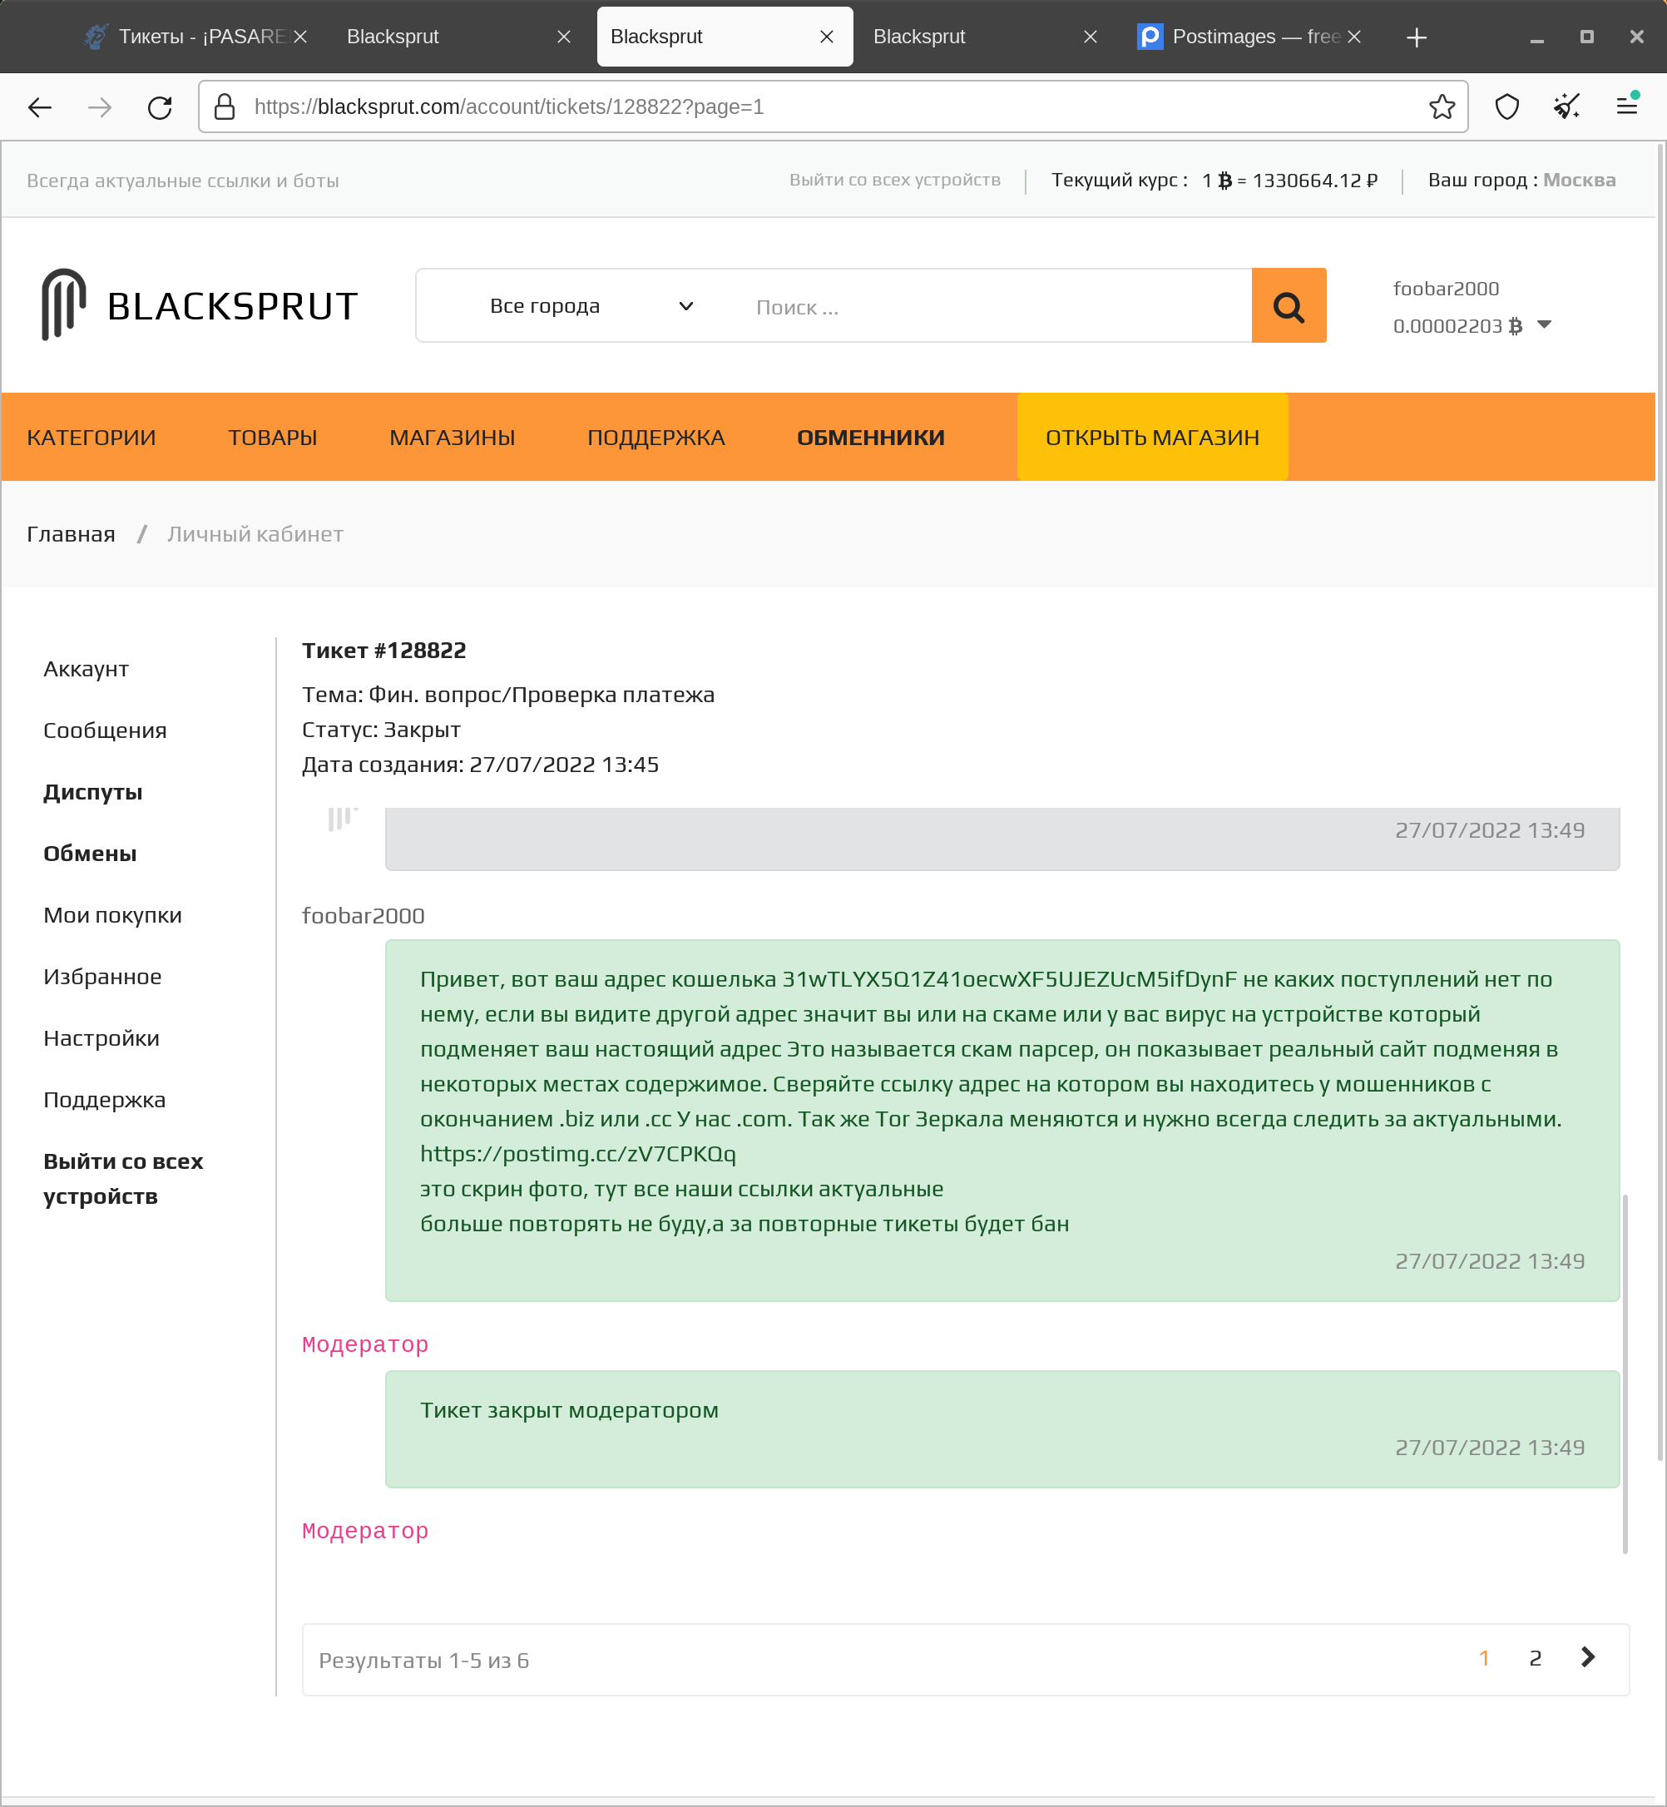The width and height of the screenshot is (1667, 1807).
Task: Click Выйти со всех устройств in top bar
Action: tap(895, 181)
